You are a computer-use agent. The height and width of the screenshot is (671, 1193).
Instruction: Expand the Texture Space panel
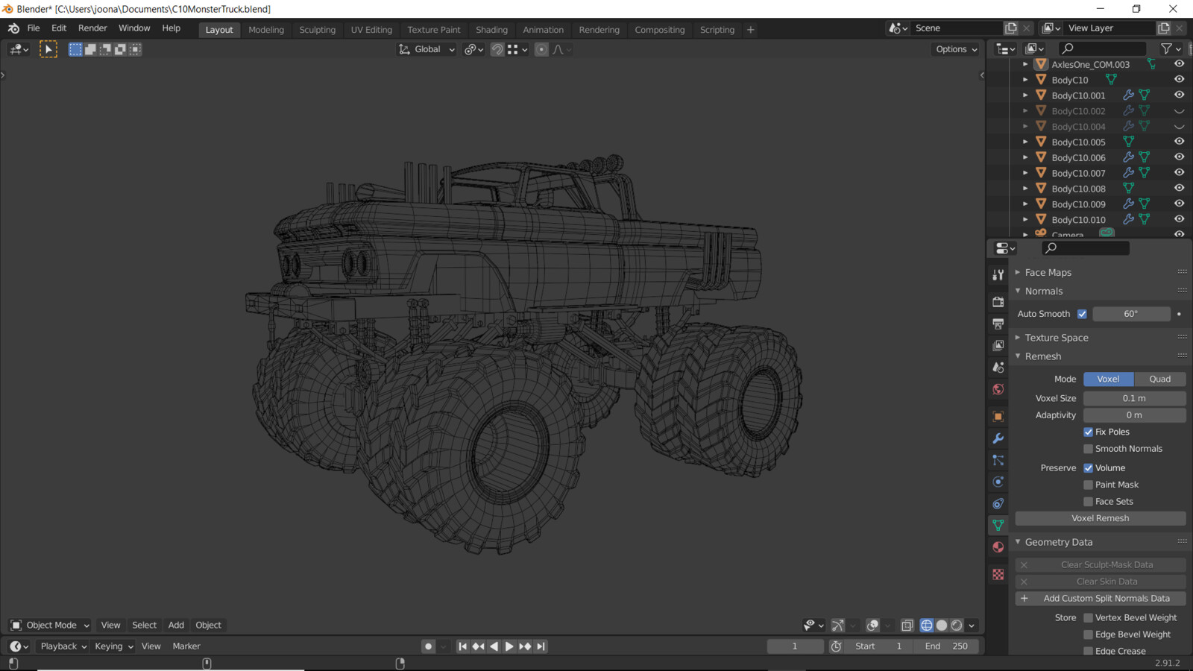coord(1056,338)
